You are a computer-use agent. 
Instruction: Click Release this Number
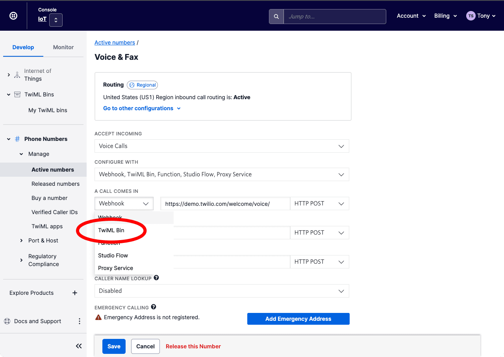(x=193, y=346)
